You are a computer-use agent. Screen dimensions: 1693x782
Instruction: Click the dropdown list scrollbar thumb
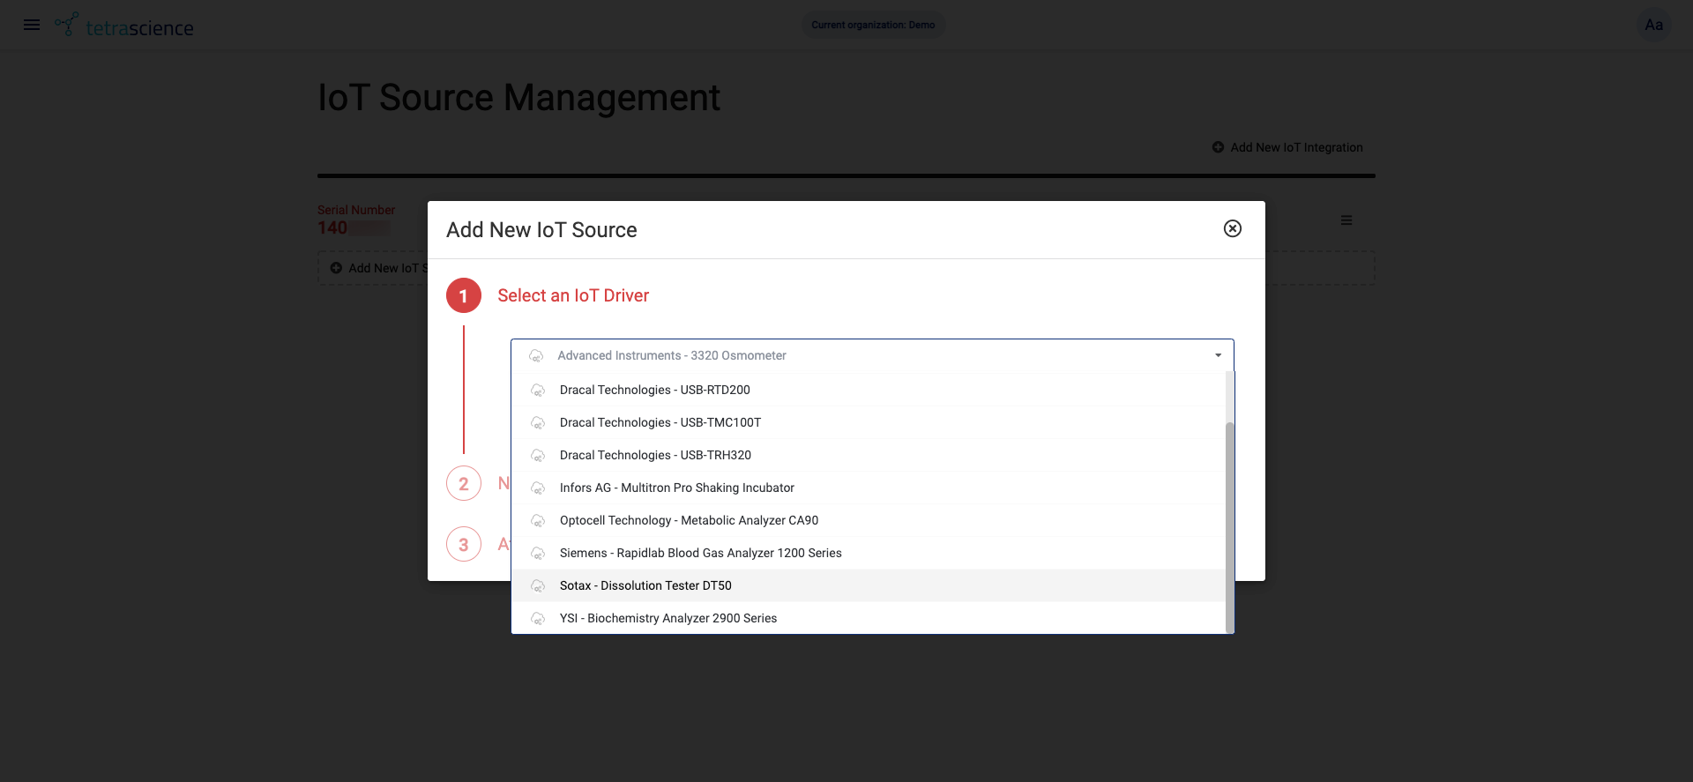click(x=1229, y=527)
